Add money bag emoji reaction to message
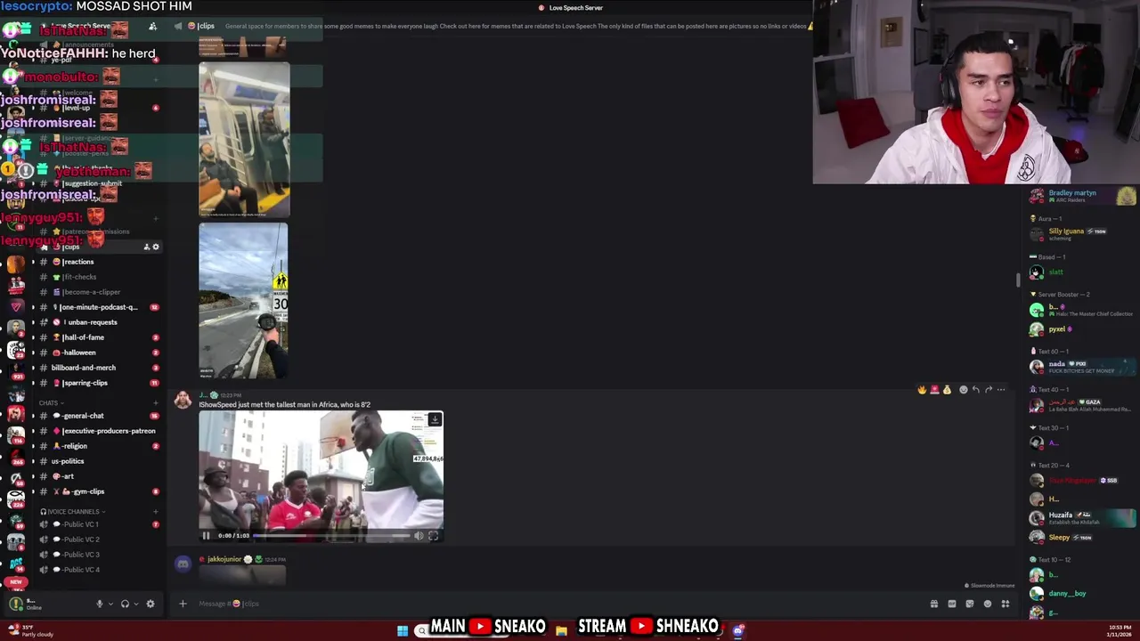The image size is (1140, 641). point(947,389)
